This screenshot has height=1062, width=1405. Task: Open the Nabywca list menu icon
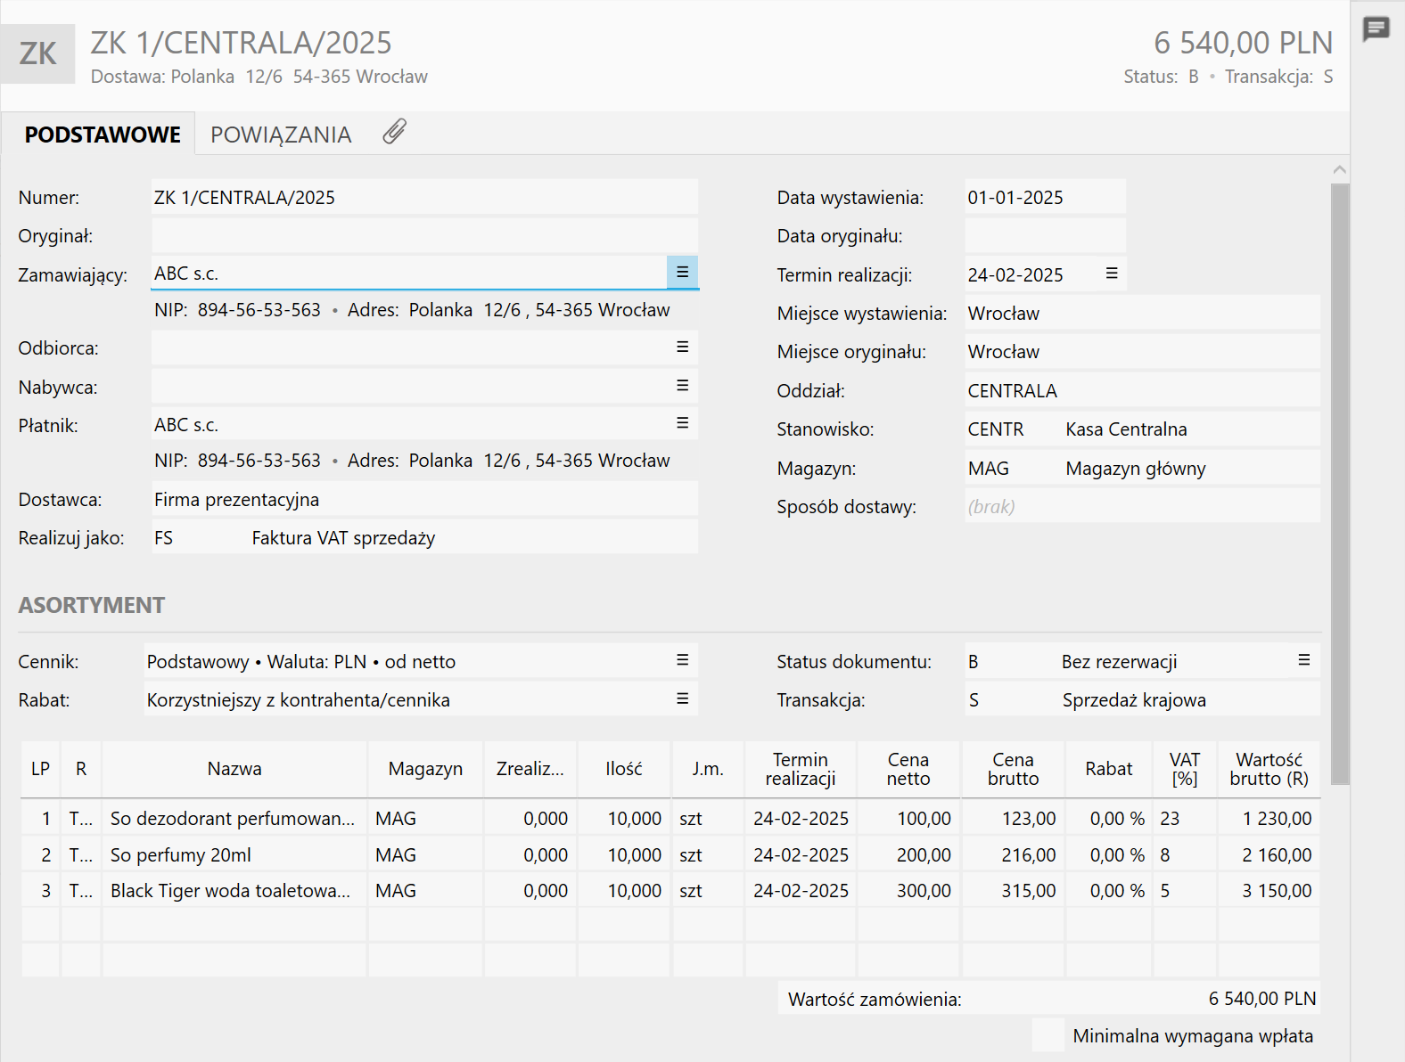click(x=682, y=386)
